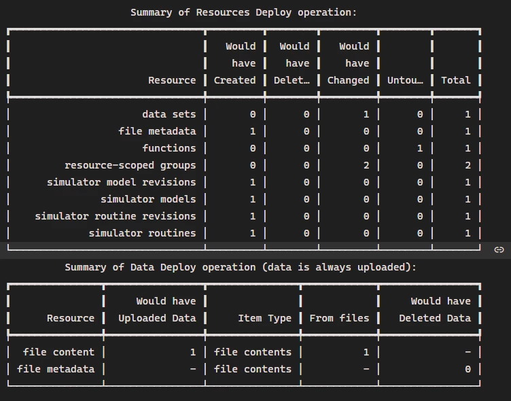This screenshot has width=511, height=401.
Task: Click the link icon right of the table
Action: 499,250
